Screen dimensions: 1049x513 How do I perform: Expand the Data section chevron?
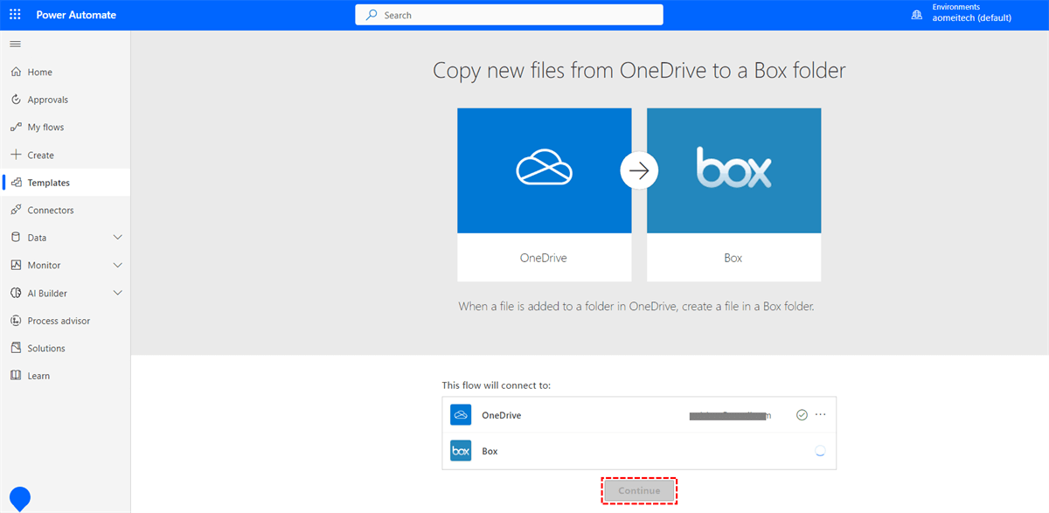pos(118,238)
